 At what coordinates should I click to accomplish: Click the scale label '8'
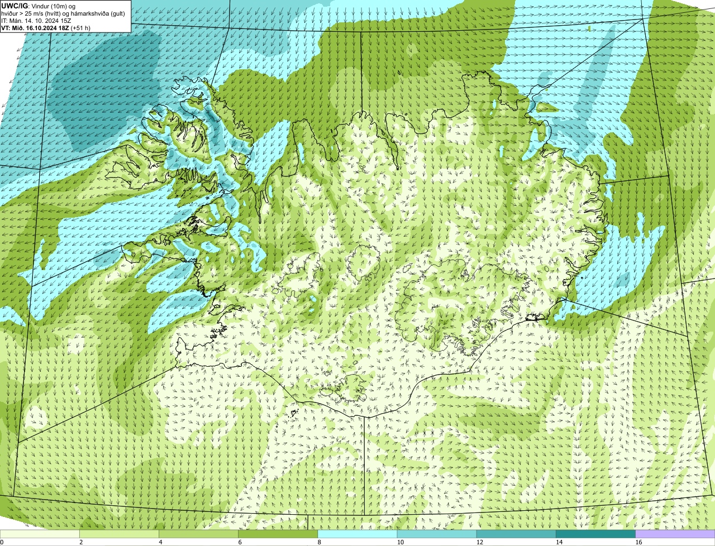319,542
